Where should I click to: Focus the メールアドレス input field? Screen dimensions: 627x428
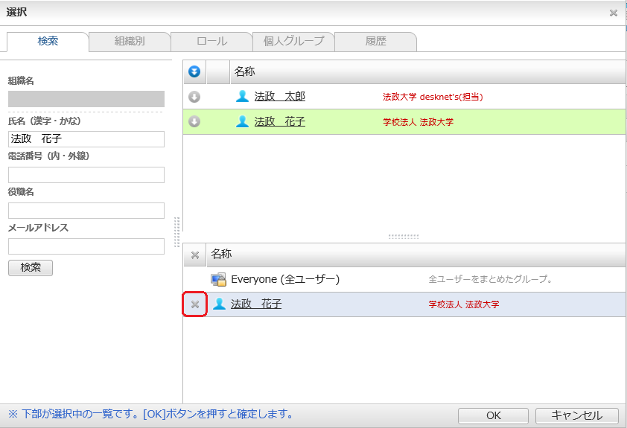(x=86, y=246)
